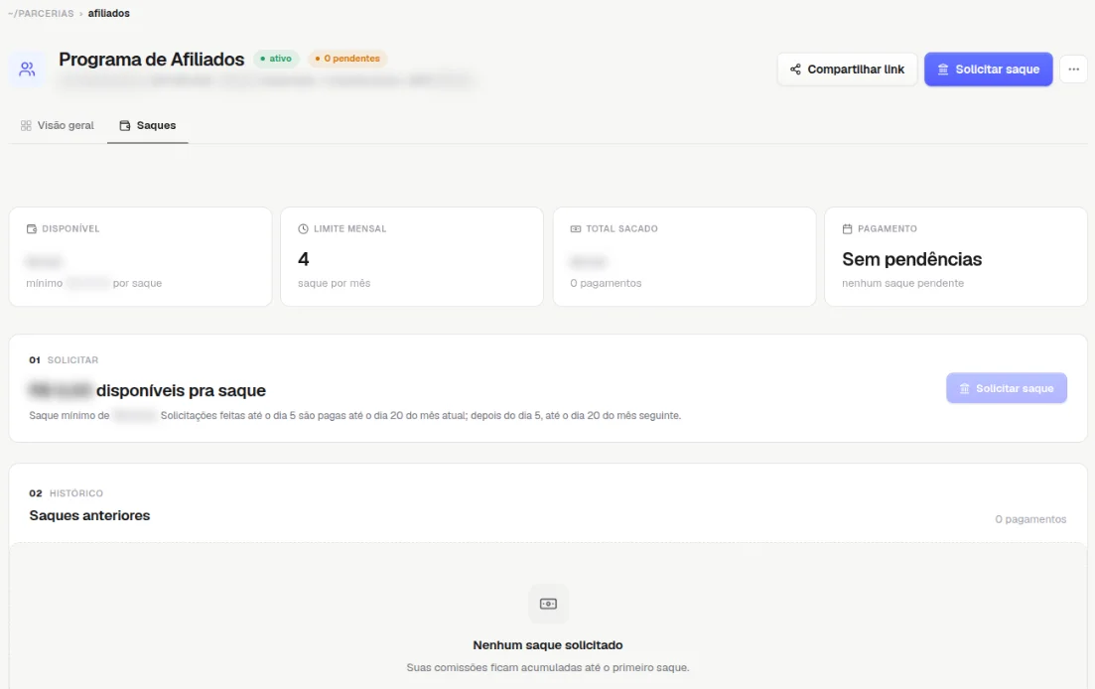
Task: Click the banknote icon on Total Sacado card
Action: (576, 229)
